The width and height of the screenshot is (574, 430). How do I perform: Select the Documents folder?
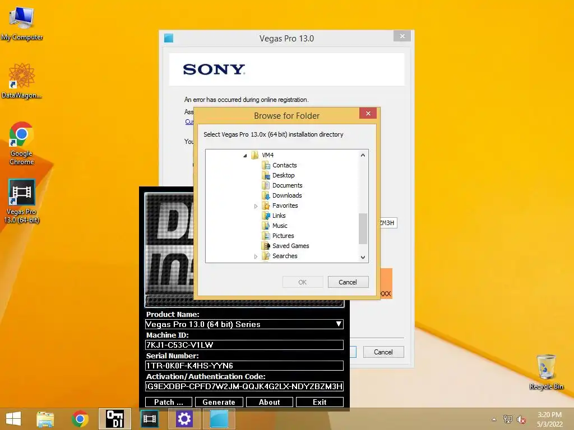[x=288, y=185]
